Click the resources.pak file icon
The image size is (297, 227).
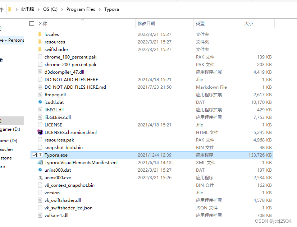40,140
